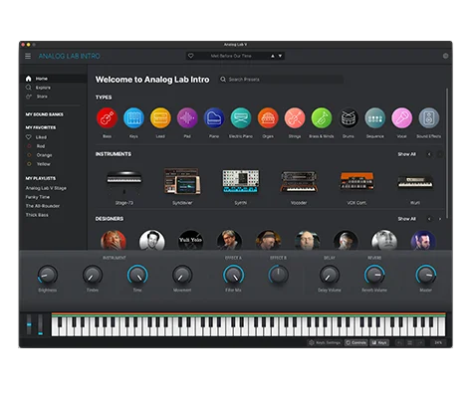471x398 pixels.
Task: Select the Pad type icon
Action: point(187,117)
